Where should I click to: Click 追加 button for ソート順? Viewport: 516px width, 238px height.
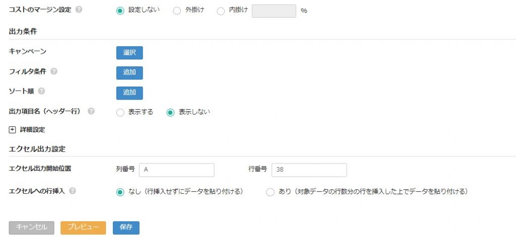pos(130,93)
